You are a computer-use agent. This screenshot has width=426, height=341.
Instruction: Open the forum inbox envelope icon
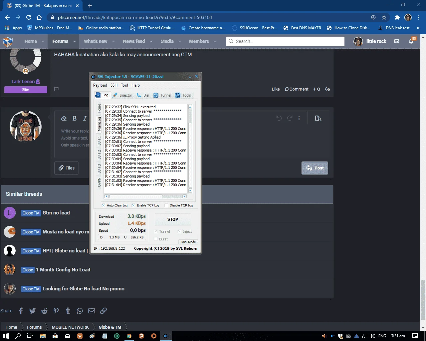tap(397, 41)
